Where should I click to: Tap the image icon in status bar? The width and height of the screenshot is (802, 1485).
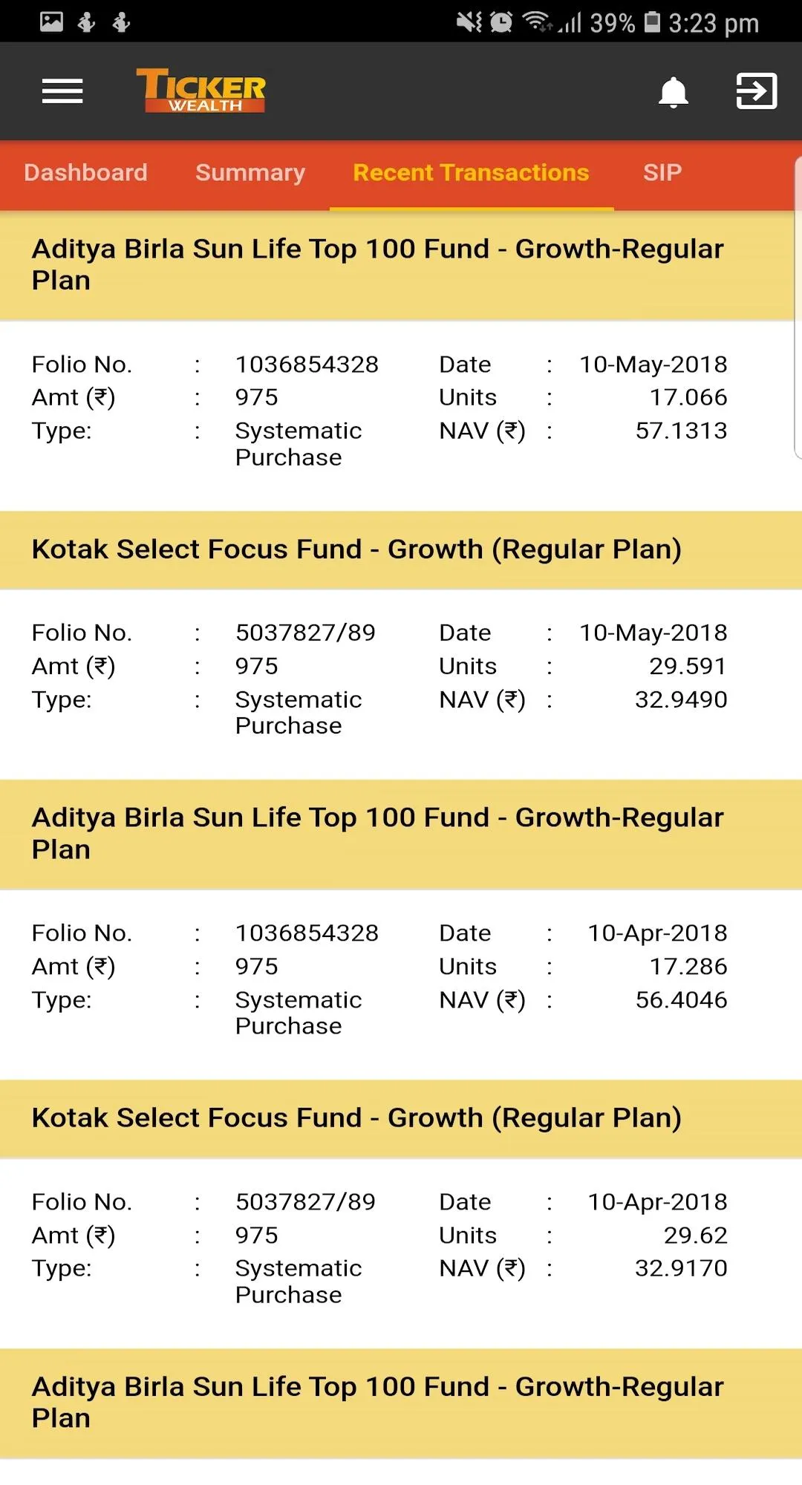[x=51, y=22]
